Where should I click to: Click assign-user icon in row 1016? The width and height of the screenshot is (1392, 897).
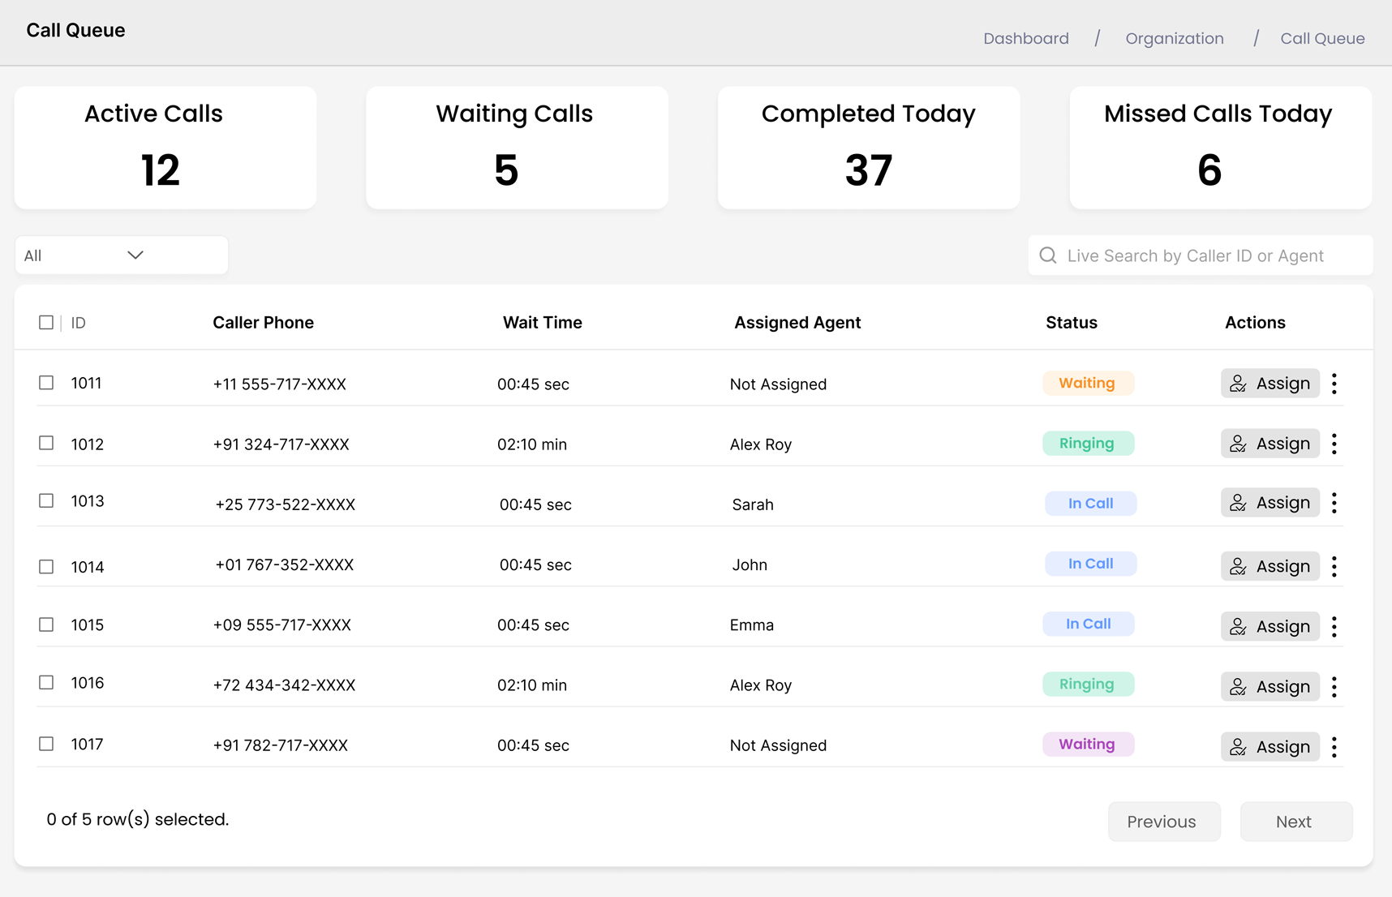pyautogui.click(x=1238, y=686)
